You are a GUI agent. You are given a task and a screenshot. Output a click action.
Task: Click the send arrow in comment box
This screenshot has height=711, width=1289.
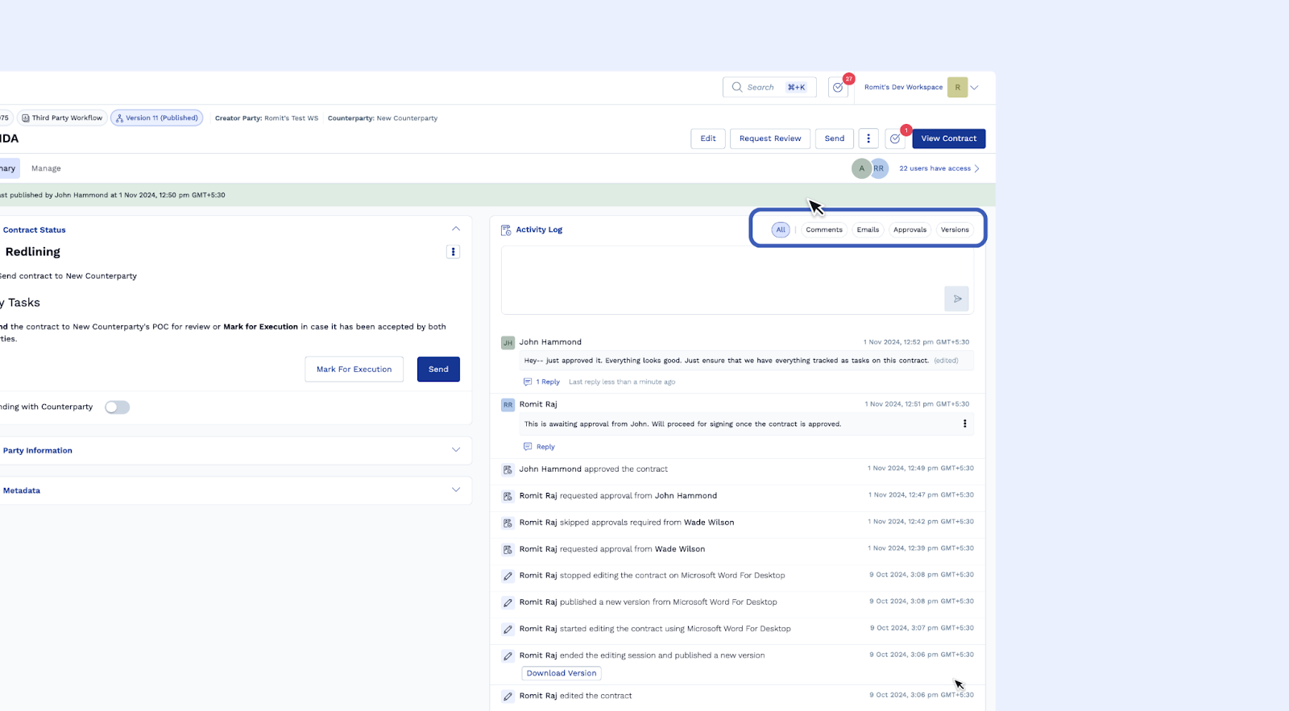point(956,299)
